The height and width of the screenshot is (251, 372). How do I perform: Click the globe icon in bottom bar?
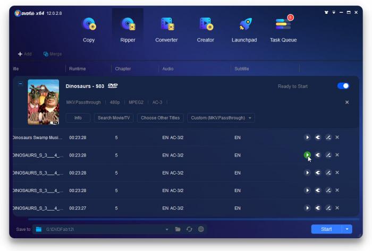click(x=201, y=229)
